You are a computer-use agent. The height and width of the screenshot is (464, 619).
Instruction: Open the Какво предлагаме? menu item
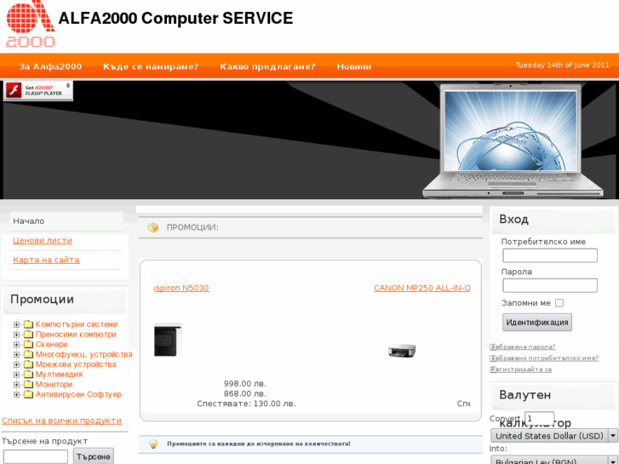(267, 66)
